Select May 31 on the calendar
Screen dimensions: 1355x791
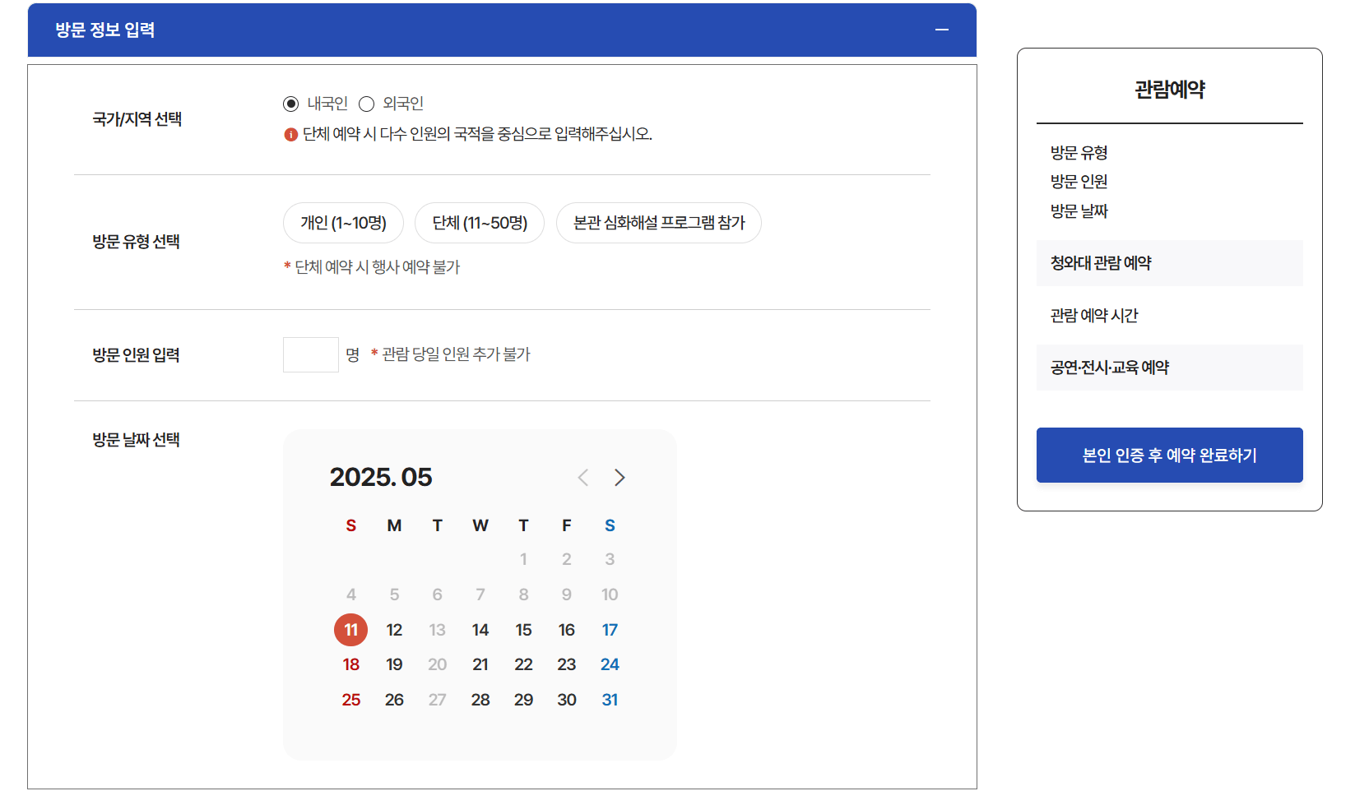(609, 699)
